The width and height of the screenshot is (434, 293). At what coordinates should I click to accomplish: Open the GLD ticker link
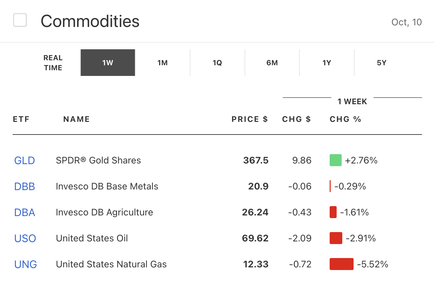25,160
